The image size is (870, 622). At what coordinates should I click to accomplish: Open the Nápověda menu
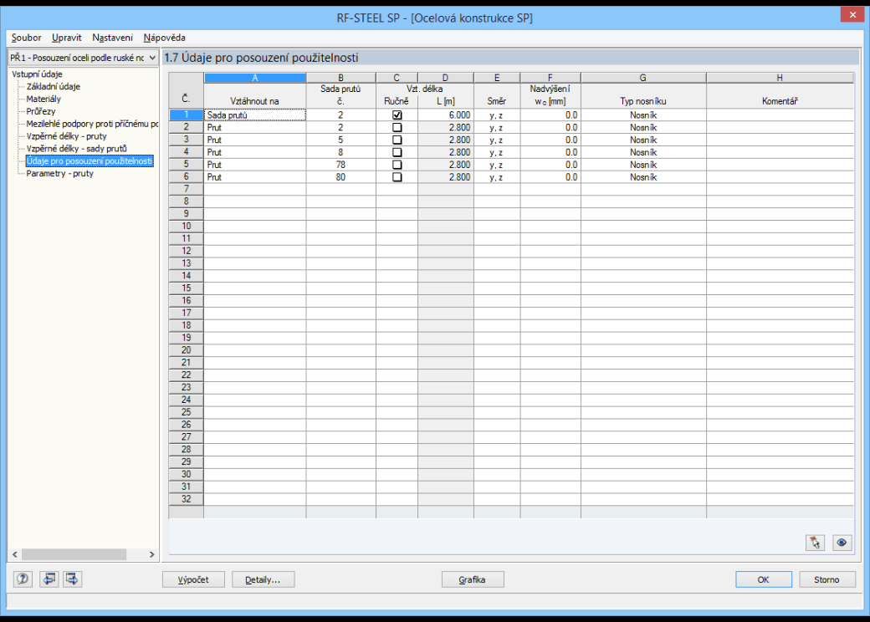pyautogui.click(x=164, y=38)
